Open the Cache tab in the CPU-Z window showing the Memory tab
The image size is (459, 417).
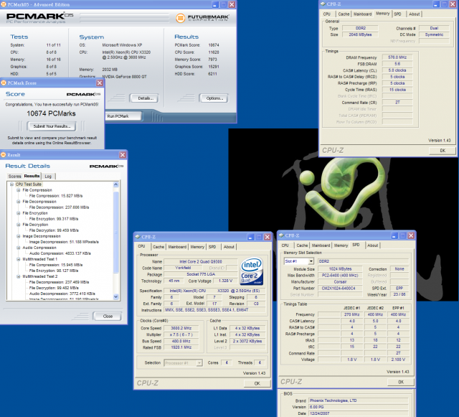pyautogui.click(x=344, y=14)
